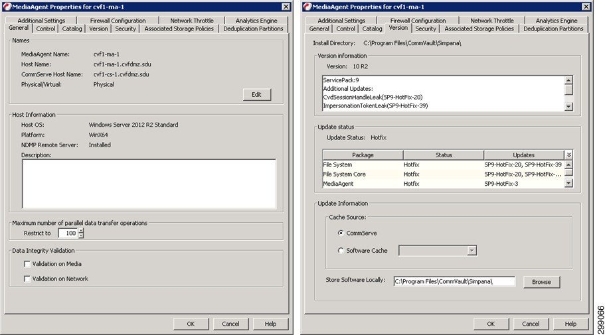
Task: Click the CommVault icon in left window title bar
Action: coord(7,7)
